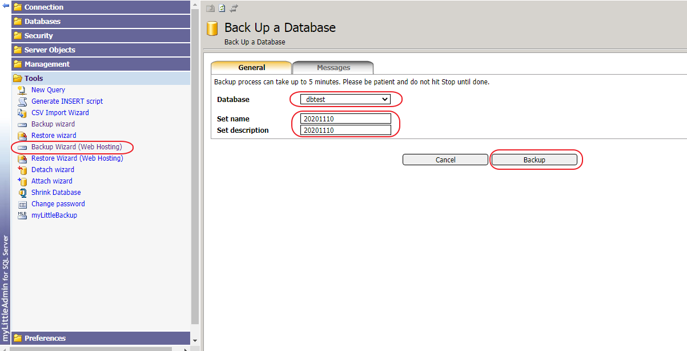Image resolution: width=687 pixels, height=351 pixels.
Task: Click the Change password icon
Action: (22, 204)
